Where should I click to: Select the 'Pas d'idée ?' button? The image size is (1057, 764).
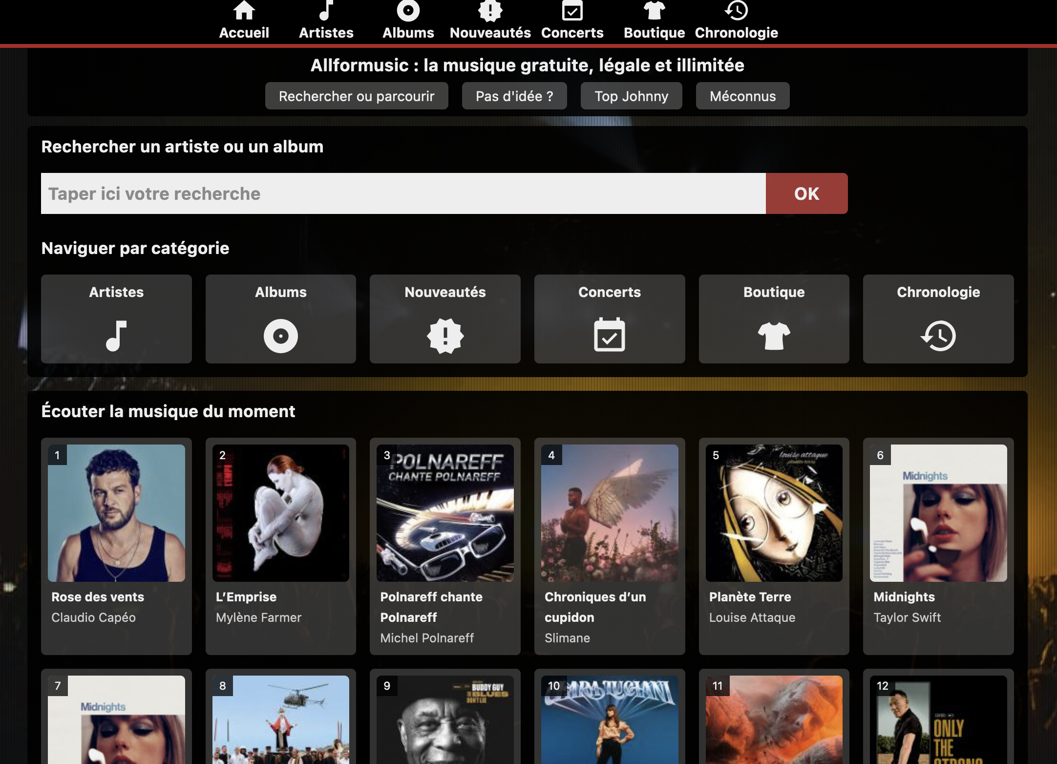(x=514, y=96)
